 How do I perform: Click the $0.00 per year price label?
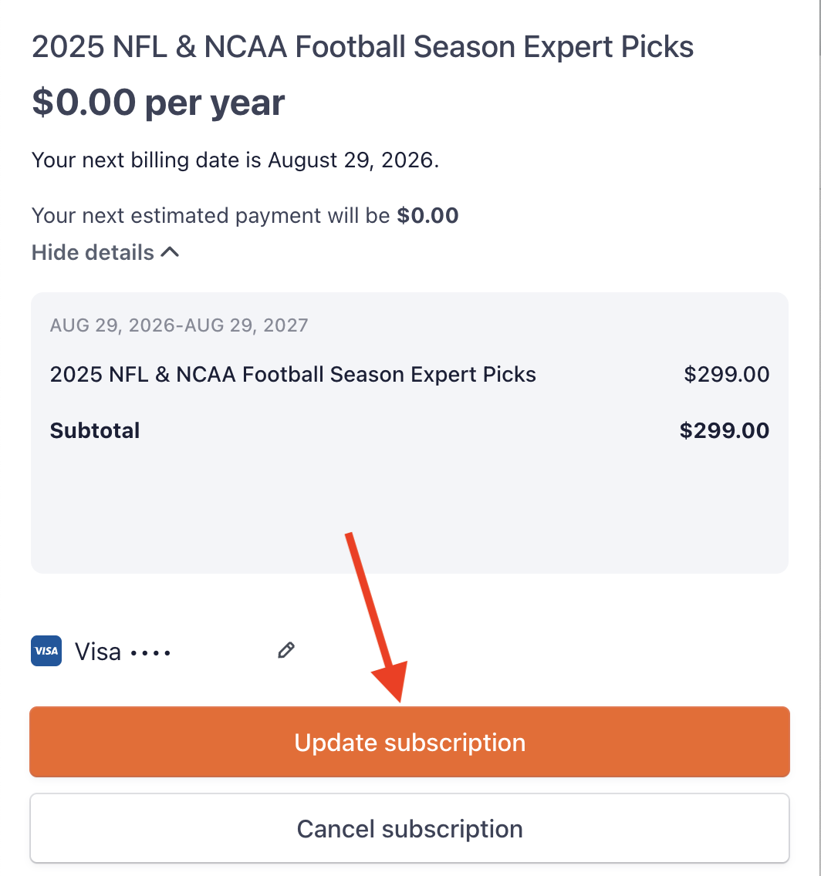coord(157,102)
